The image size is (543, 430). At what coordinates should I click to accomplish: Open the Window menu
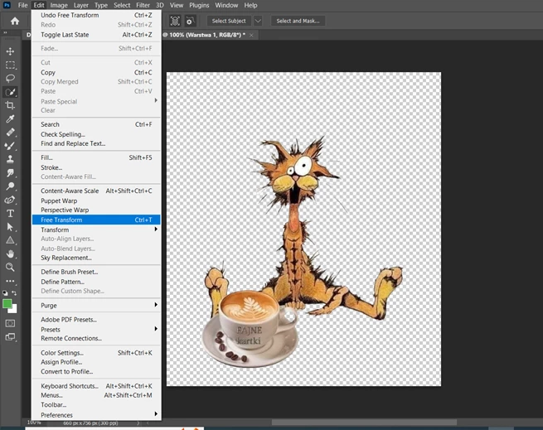[x=226, y=5]
